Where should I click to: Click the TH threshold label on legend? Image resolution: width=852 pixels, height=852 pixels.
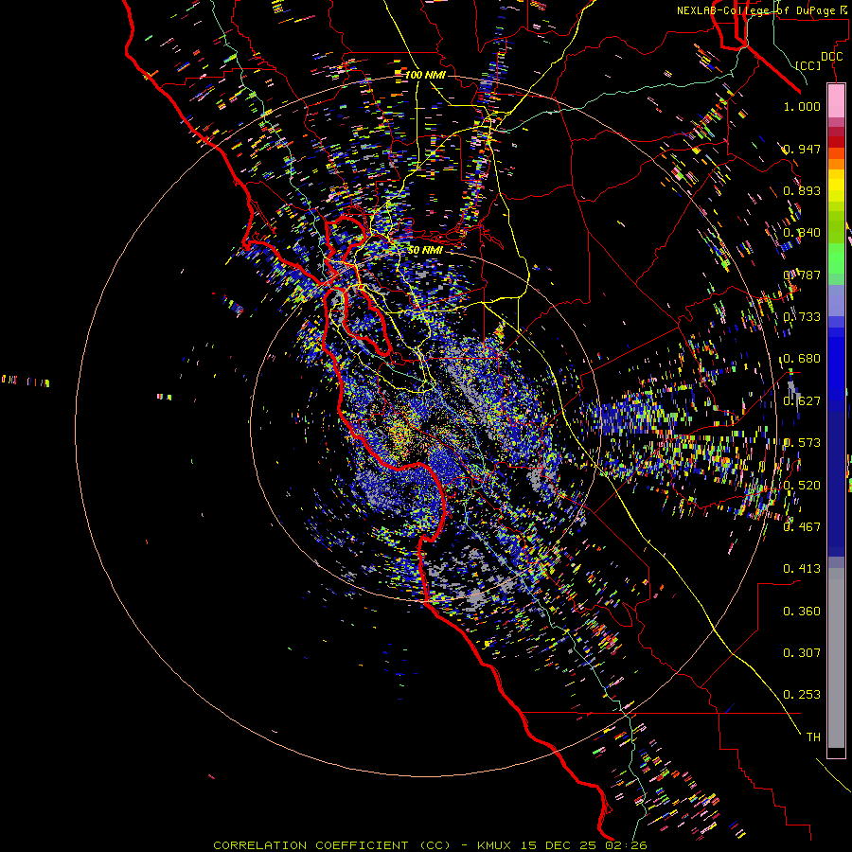pos(813,737)
